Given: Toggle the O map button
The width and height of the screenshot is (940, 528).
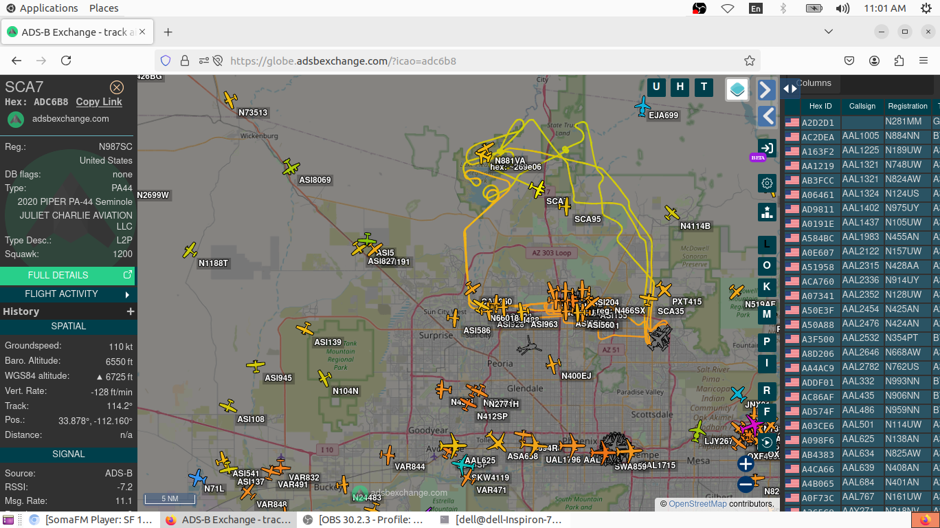Looking at the screenshot, I should click(767, 265).
